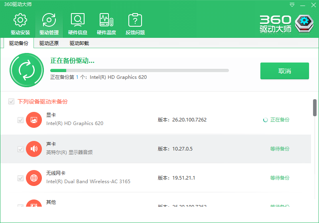Click the 360驱动大师 hexagon logo
Screen dimensions: 319x223
(304, 23)
